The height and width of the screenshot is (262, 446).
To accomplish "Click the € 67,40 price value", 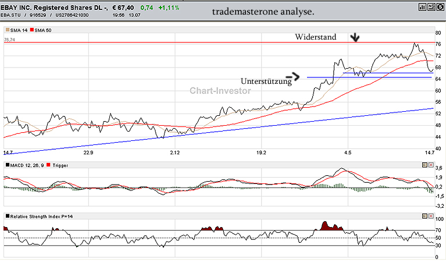I will point(123,8).
